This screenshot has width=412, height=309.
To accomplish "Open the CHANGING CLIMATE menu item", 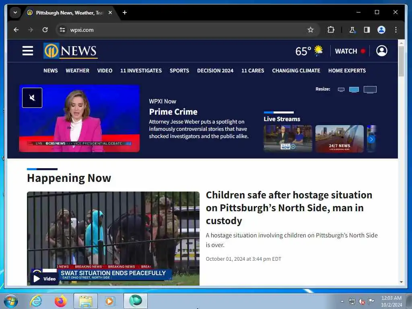I will (296, 70).
